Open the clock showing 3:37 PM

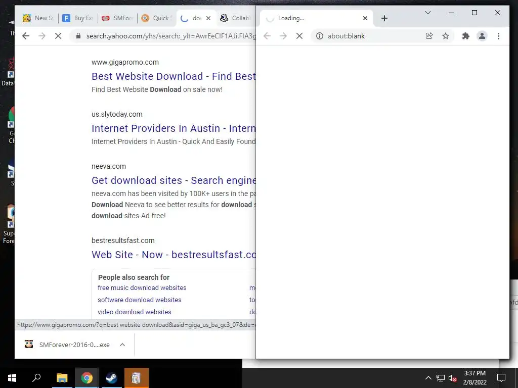point(474,378)
